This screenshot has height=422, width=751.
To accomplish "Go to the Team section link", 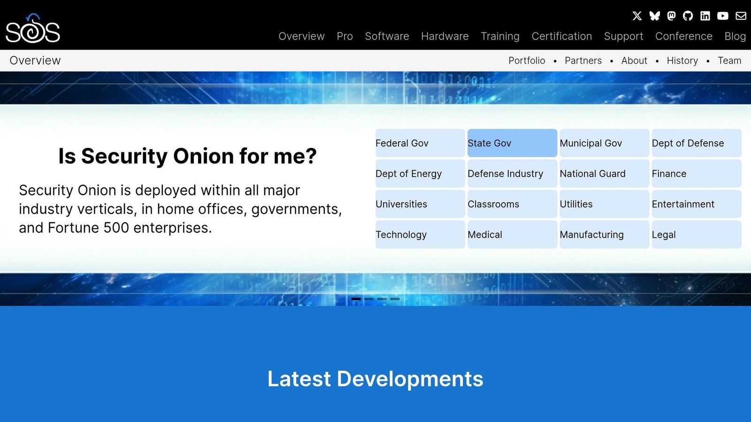I will coord(729,60).
